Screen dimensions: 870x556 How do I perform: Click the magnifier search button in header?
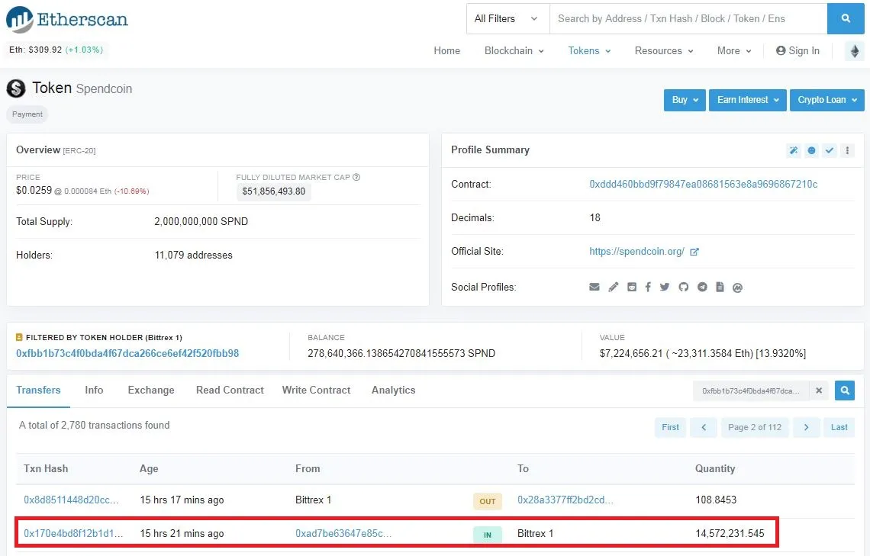point(846,18)
